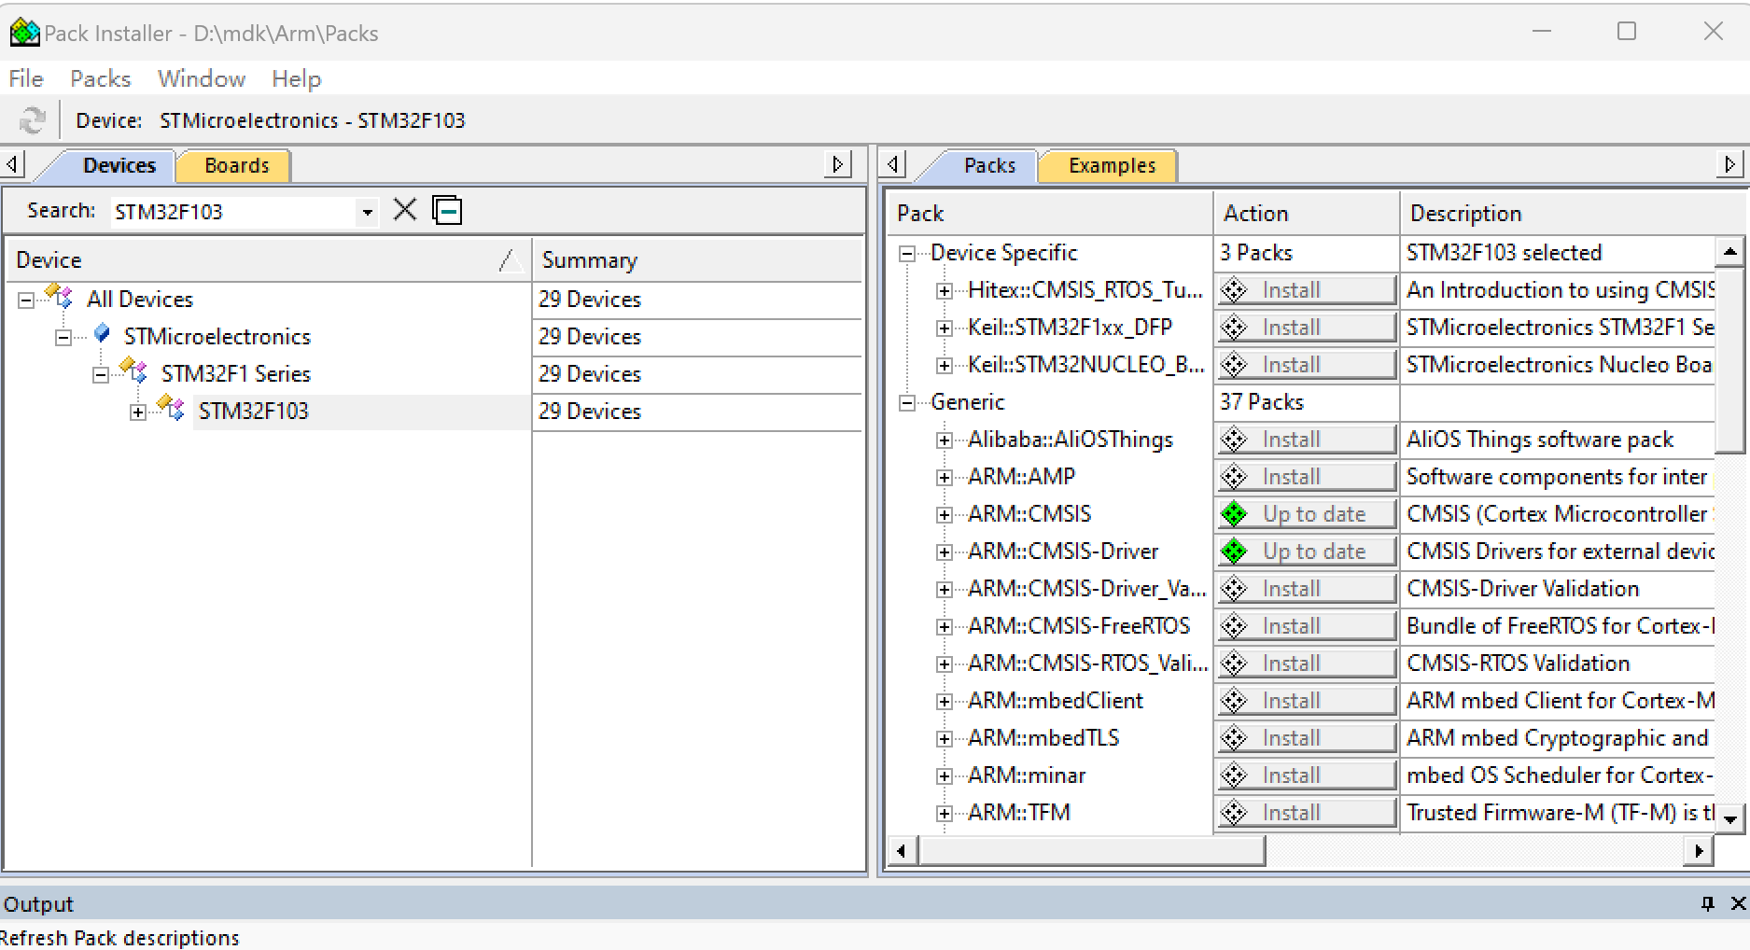Click the ARM::CMSIS up-to-date green icon
This screenshot has height=950, width=1750.
[1234, 514]
